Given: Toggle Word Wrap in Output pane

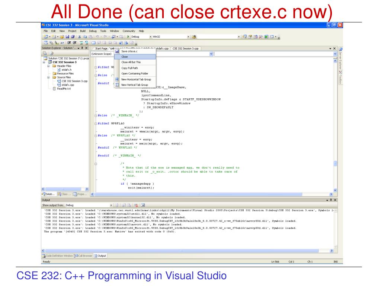Looking at the screenshot, I should pos(143,205).
